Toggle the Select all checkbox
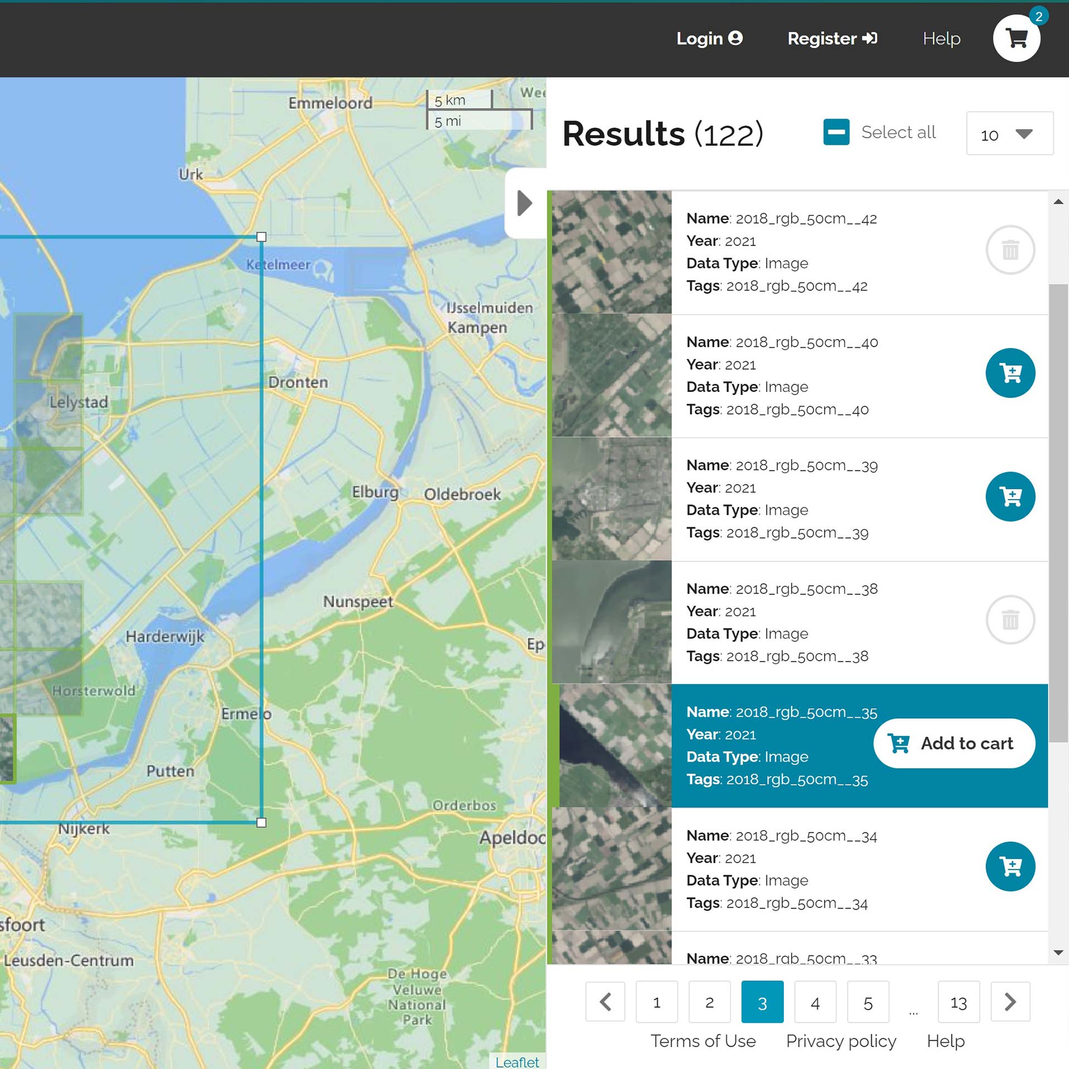The width and height of the screenshot is (1069, 1069). tap(836, 133)
